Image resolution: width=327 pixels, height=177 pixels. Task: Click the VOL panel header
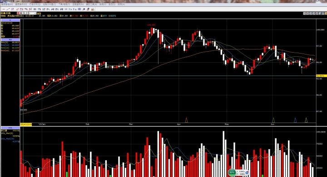[10, 128]
